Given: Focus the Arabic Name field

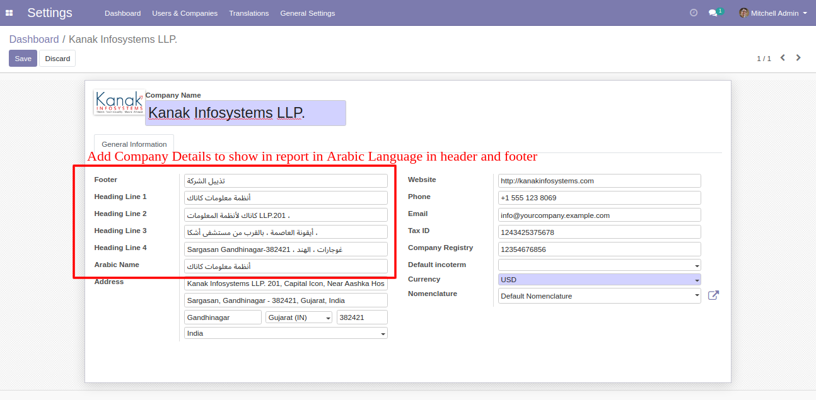Looking at the screenshot, I should pos(286,266).
